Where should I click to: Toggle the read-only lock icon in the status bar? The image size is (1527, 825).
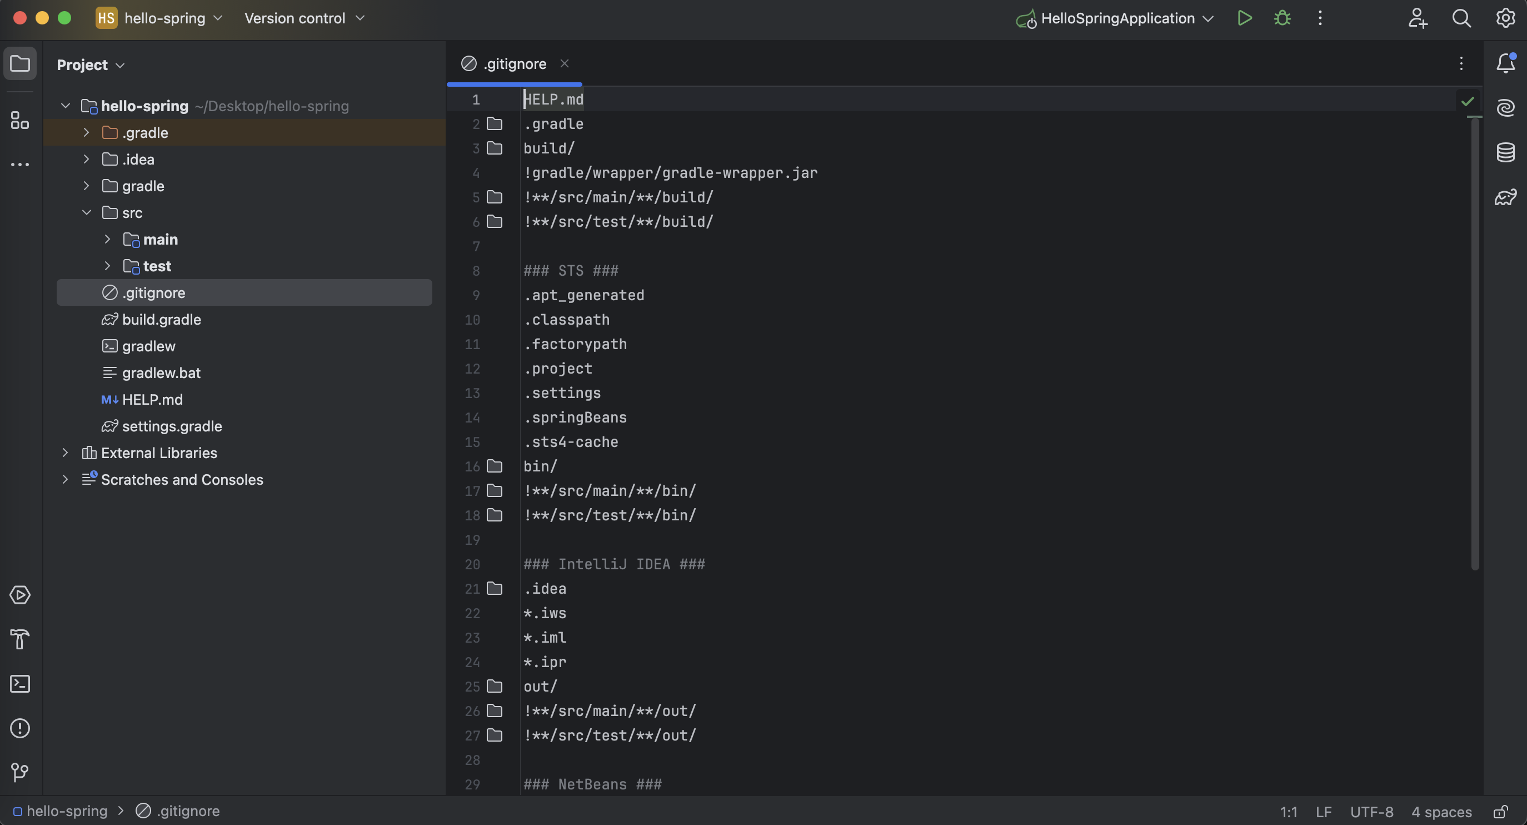[x=1500, y=811]
